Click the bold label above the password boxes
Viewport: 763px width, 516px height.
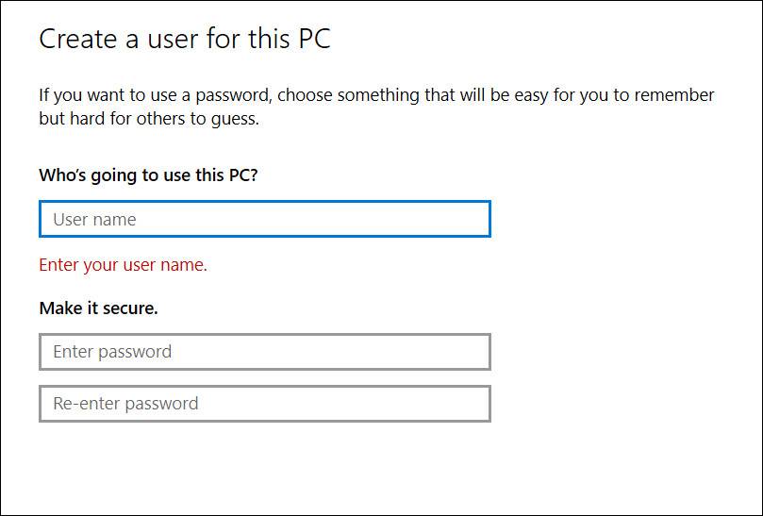point(98,308)
